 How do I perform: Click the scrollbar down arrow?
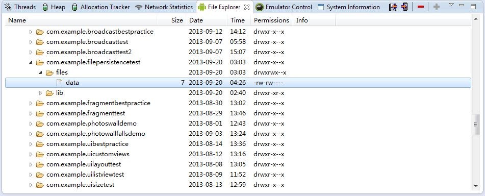pyautogui.click(x=476, y=186)
